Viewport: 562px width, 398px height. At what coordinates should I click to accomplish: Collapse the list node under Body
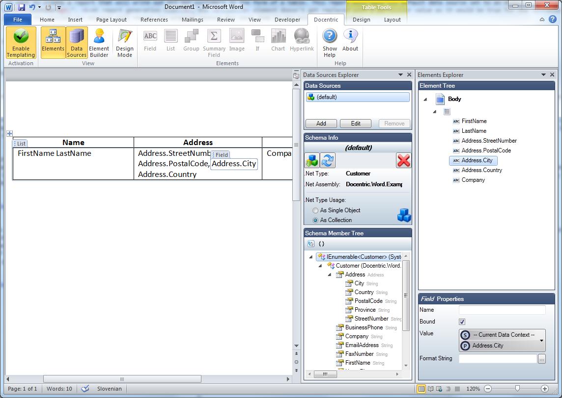pyautogui.click(x=435, y=112)
